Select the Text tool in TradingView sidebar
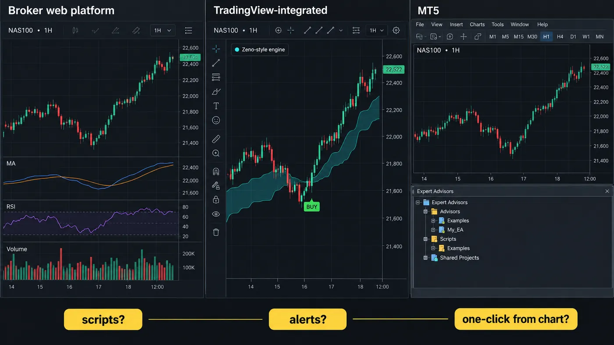Image resolution: width=614 pixels, height=345 pixels. tap(216, 106)
